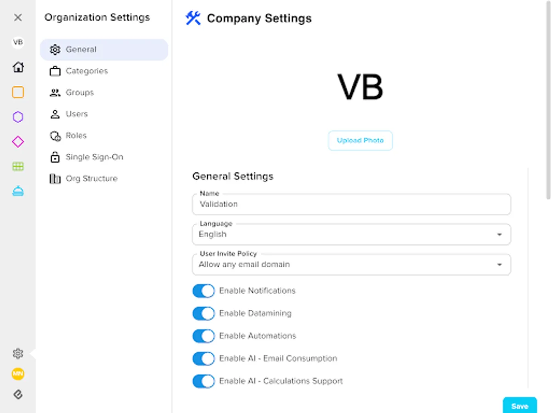The image size is (551, 413).
Task: Close the settings panel with X icon
Action: coord(18,17)
